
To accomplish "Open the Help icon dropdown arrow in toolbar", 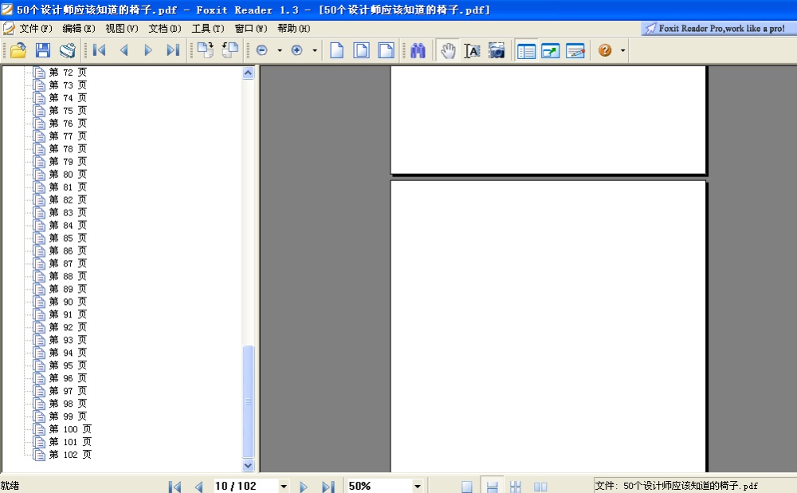I will [622, 50].
